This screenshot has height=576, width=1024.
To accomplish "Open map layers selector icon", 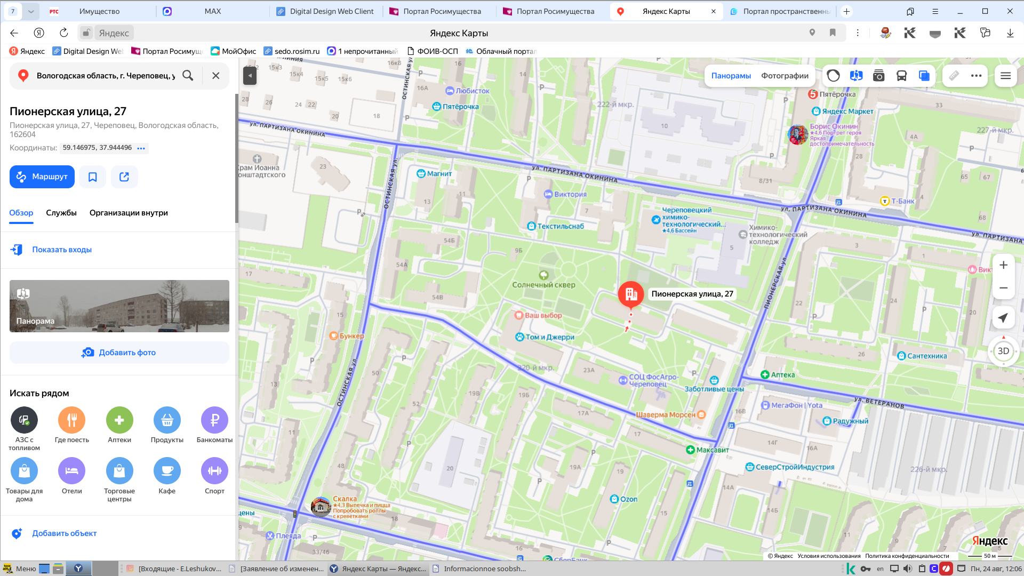I will pyautogui.click(x=924, y=76).
